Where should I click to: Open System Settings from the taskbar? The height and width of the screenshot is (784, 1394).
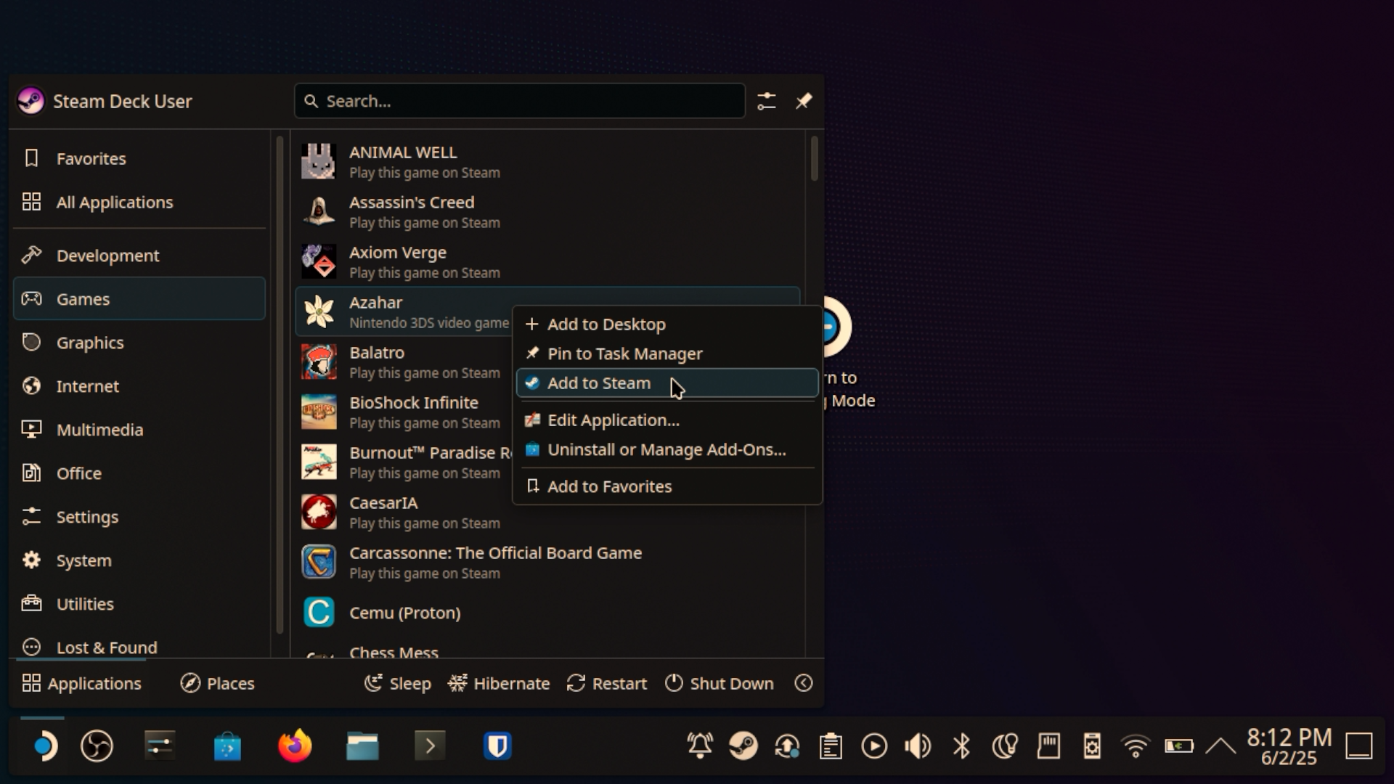160,746
